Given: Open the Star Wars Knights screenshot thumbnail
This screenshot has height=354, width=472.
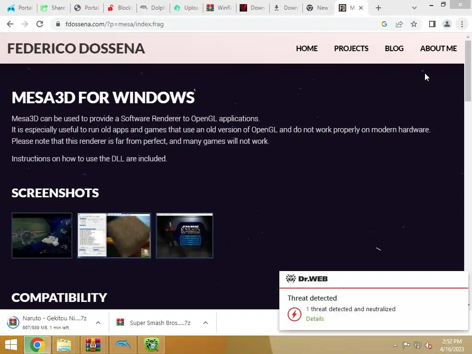Looking at the screenshot, I should click(184, 236).
